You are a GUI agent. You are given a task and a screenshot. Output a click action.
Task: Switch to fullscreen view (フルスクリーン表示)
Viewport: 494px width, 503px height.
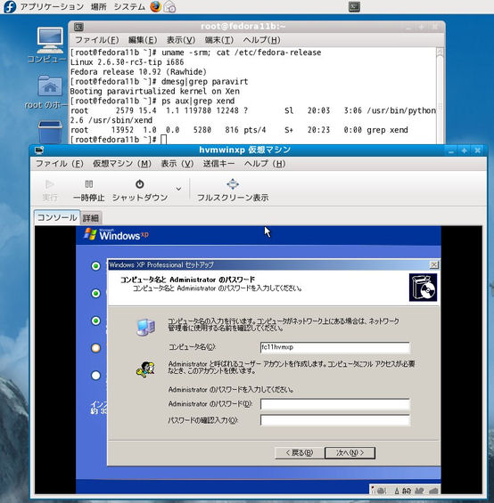[x=233, y=191]
